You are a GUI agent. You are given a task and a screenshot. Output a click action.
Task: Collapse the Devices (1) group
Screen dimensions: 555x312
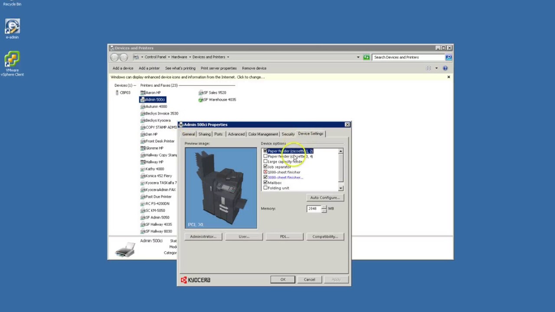125,85
